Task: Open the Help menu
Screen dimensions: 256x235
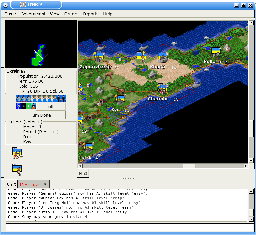Action: coord(108,14)
